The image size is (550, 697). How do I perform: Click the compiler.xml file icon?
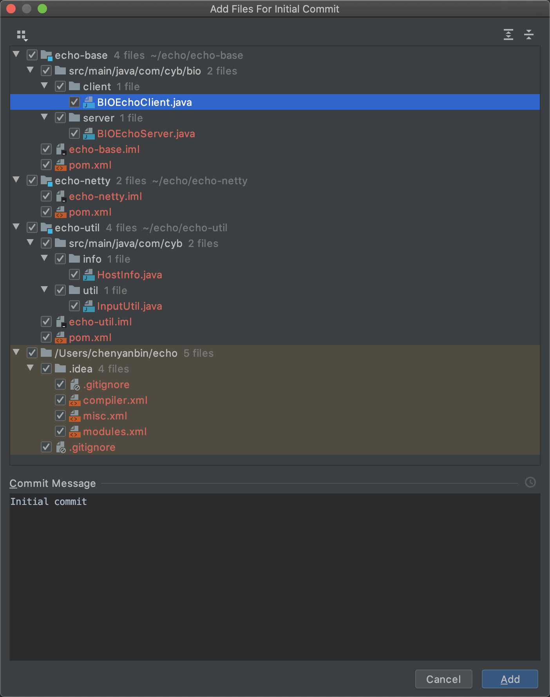click(75, 400)
